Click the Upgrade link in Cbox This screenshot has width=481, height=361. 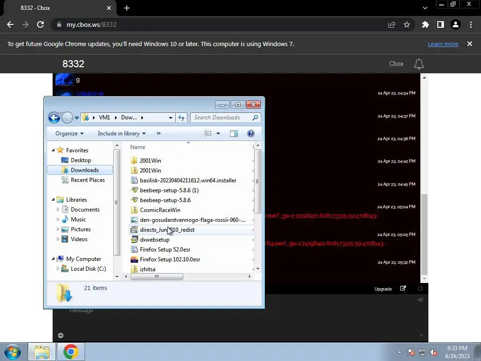[x=383, y=289]
